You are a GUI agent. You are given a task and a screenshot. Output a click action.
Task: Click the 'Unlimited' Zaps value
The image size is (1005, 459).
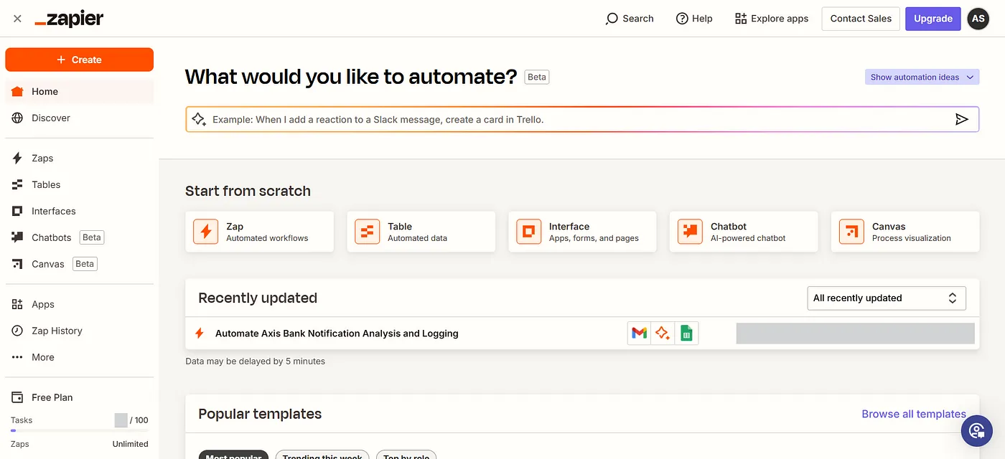[130, 444]
